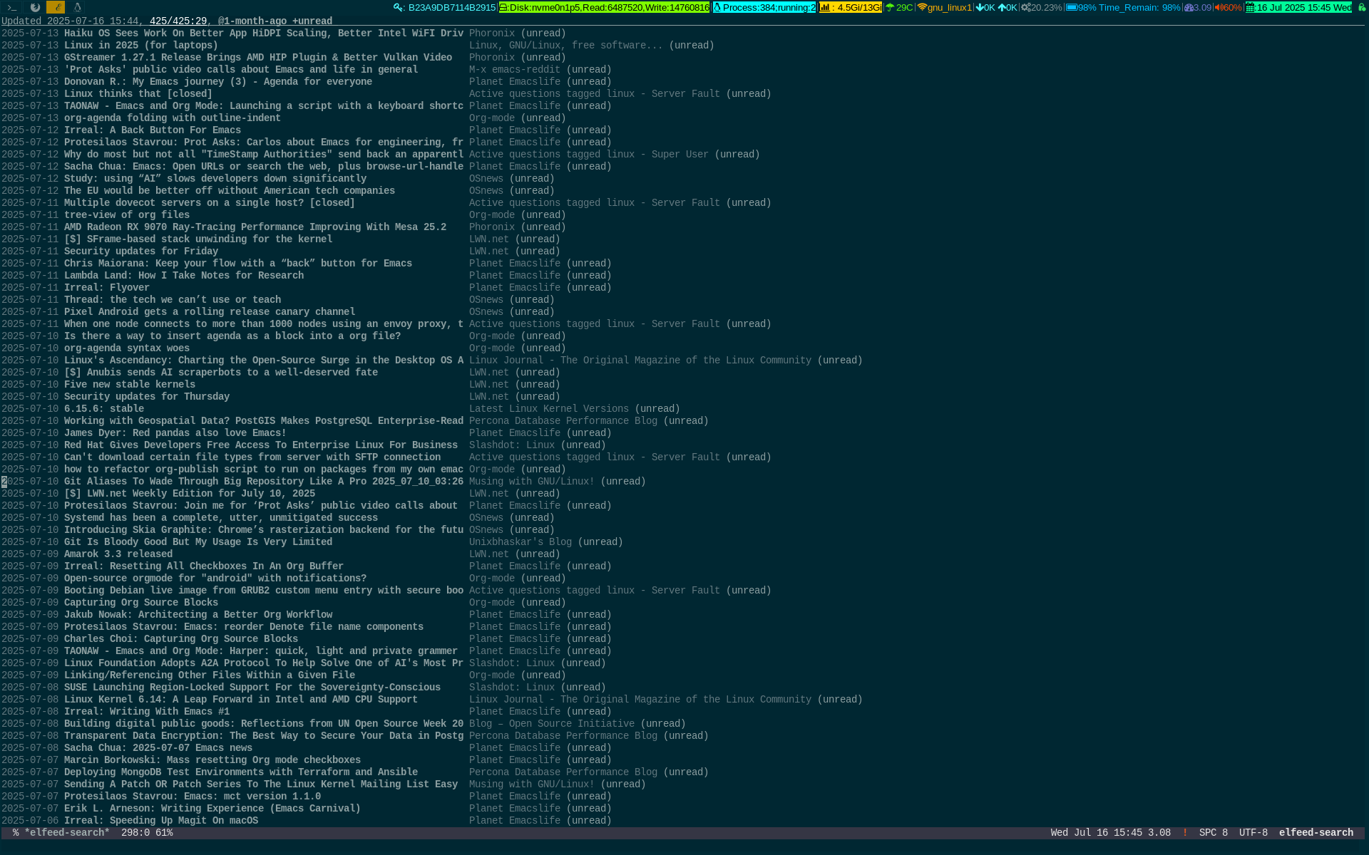This screenshot has width=1369, height=855.
Task: Select 'Sacha Chua: 2025-07-07 Emacs news' entry
Action: tap(158, 748)
